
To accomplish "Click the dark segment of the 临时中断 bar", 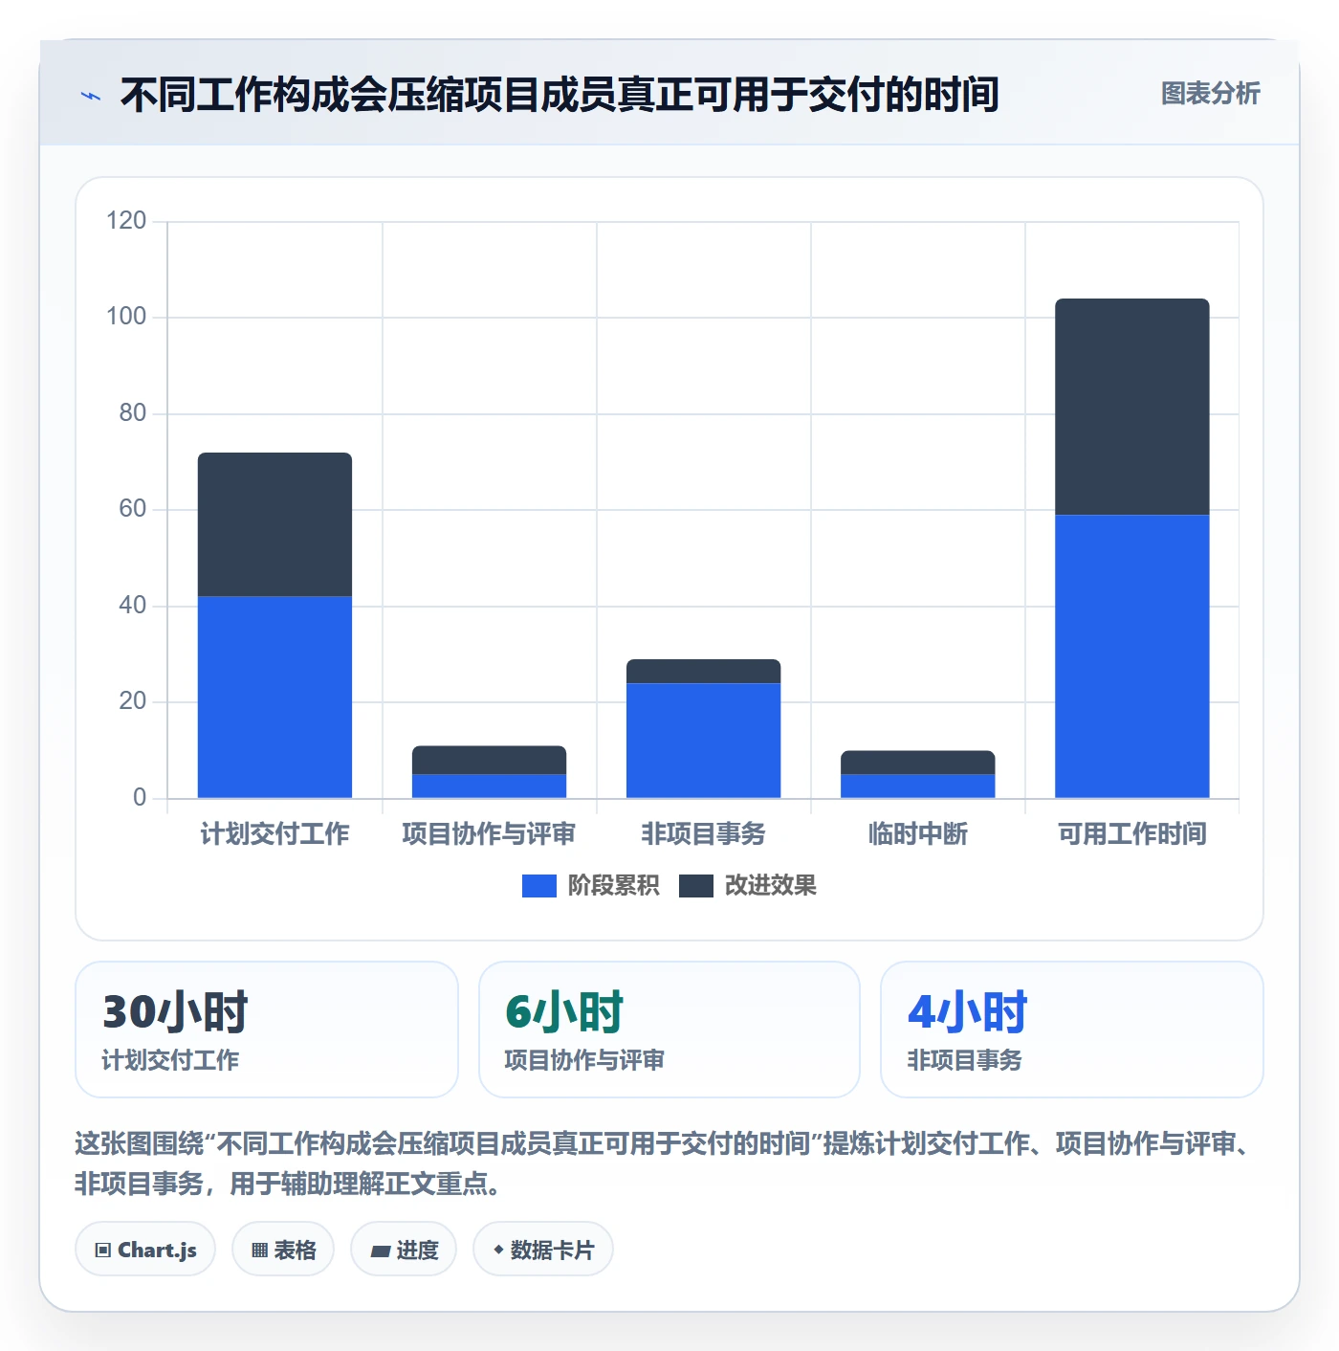I will [917, 763].
